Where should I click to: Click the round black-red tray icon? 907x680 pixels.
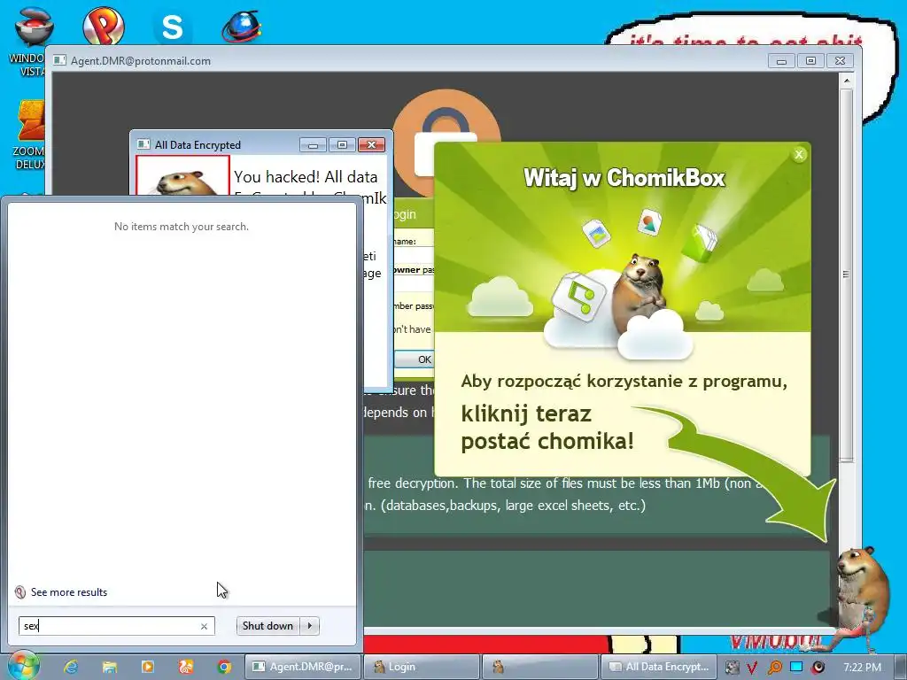coord(818,668)
